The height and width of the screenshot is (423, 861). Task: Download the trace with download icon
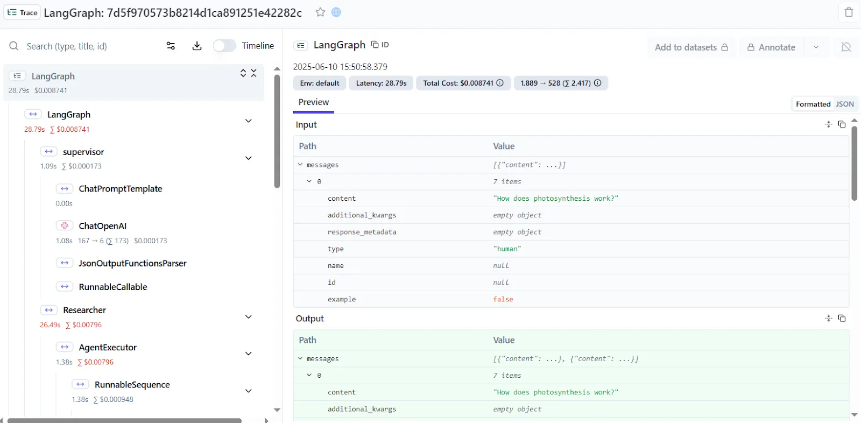tap(197, 46)
